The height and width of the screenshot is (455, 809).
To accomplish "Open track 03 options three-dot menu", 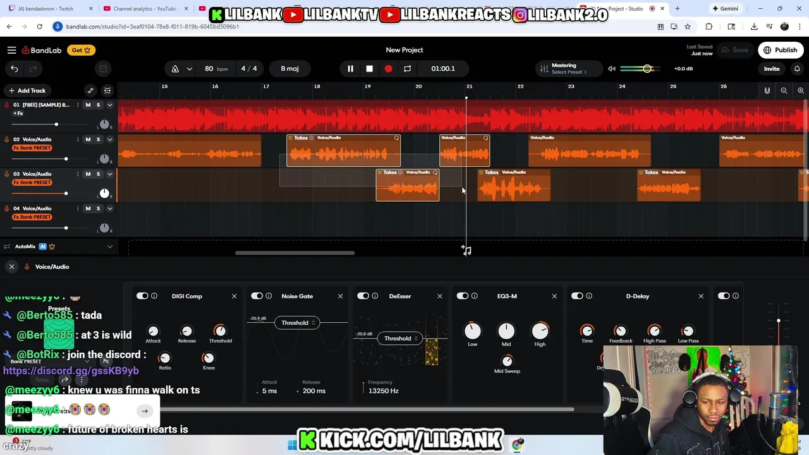I will 78,174.
